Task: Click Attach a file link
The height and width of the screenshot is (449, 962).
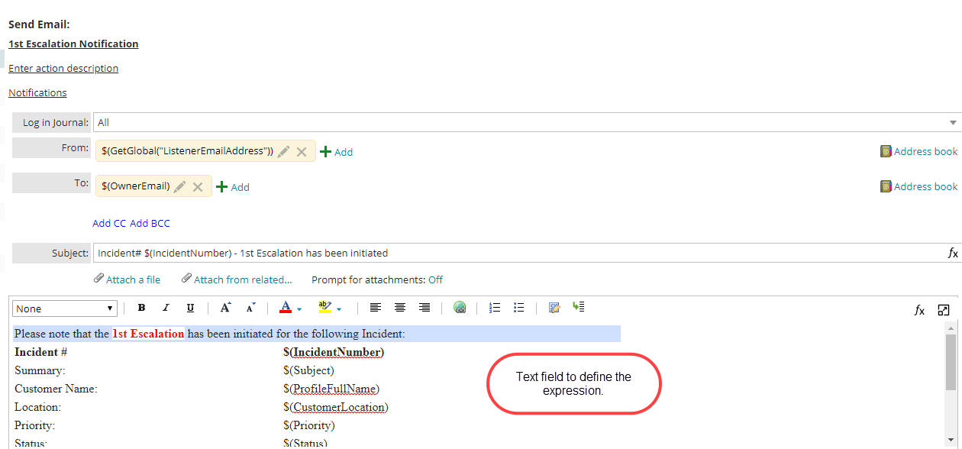Action: point(133,279)
